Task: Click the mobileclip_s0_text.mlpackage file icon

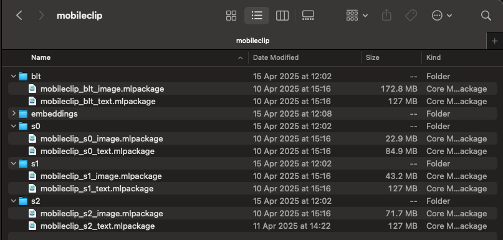Action: pos(32,151)
